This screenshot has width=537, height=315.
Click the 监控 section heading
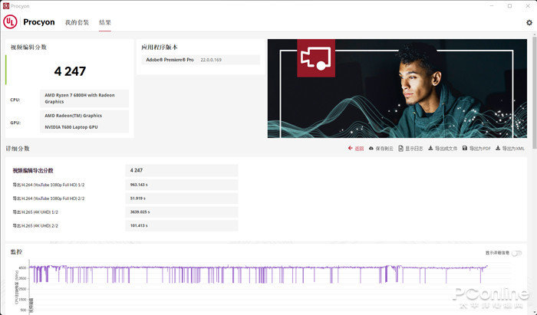(x=16, y=251)
